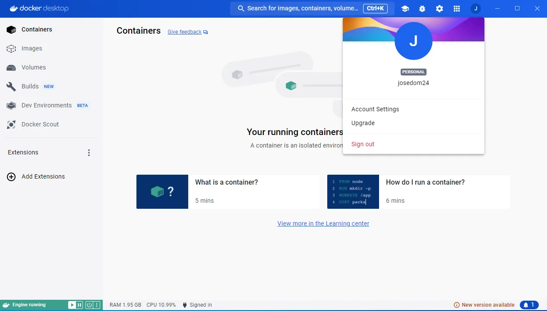Screen dimensions: 547x311
Task: Choose Upgrade in the account menu
Action: (363, 123)
